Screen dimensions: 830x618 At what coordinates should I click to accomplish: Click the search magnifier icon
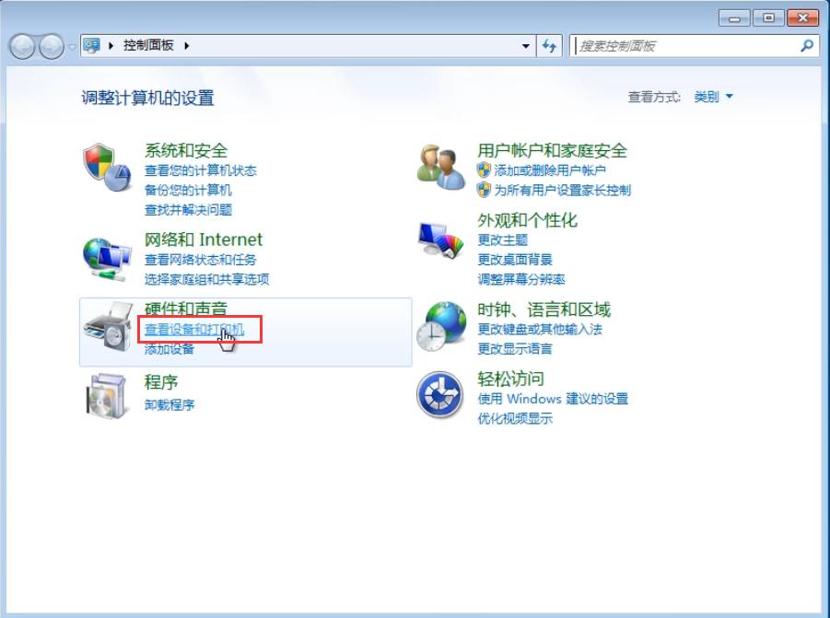click(806, 45)
